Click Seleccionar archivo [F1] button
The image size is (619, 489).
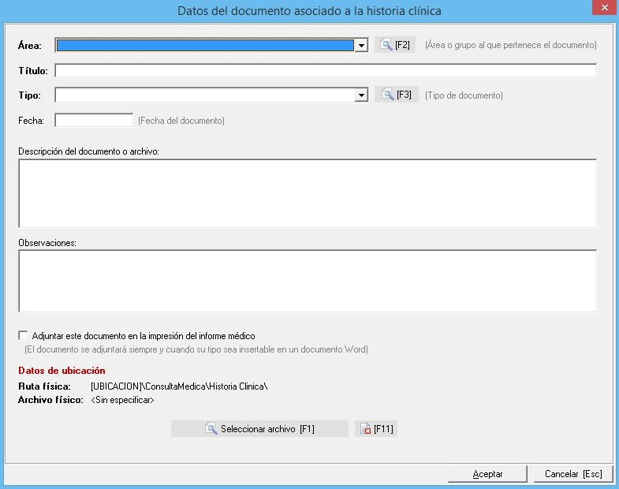[259, 429]
